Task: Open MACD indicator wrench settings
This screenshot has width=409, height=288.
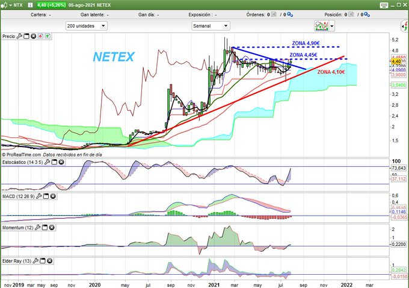Action: [x=39, y=196]
